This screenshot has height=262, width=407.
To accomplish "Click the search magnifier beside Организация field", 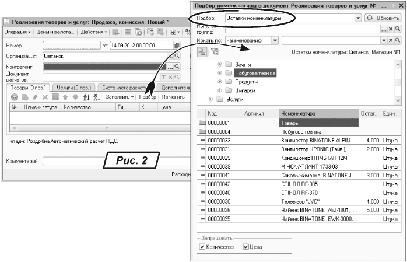I will [177, 57].
